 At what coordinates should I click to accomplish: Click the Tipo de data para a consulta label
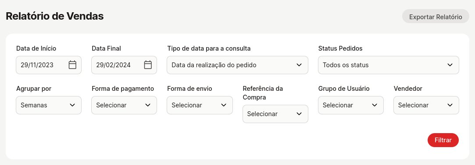pos(209,48)
